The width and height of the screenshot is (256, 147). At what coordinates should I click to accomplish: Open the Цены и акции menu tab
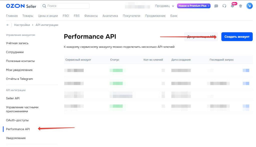[48, 16]
